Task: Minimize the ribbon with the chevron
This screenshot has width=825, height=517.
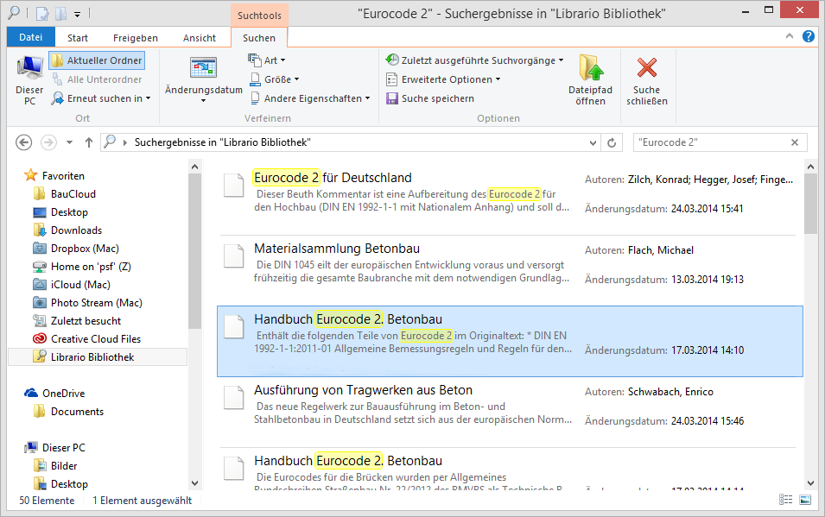Action: click(790, 36)
